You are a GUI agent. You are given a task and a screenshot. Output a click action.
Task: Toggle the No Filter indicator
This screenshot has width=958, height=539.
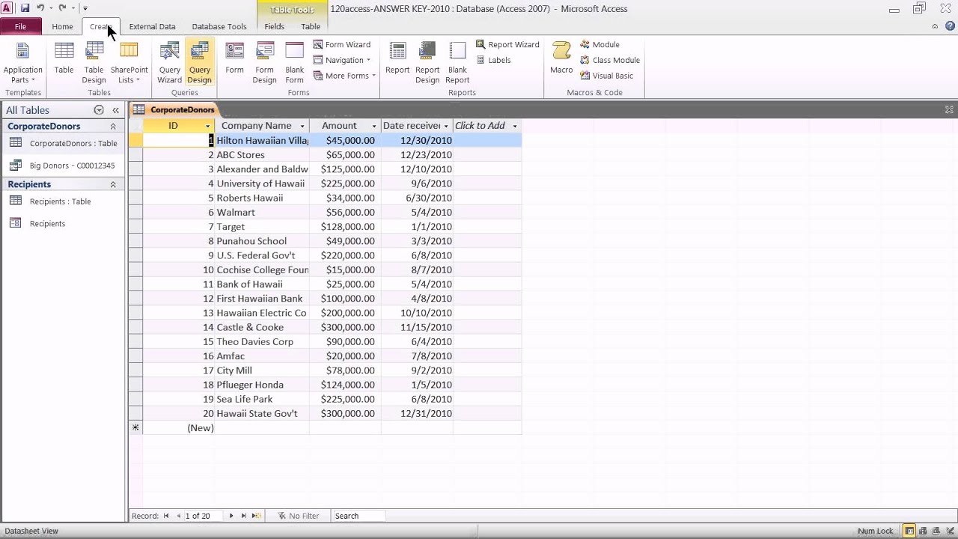(299, 516)
